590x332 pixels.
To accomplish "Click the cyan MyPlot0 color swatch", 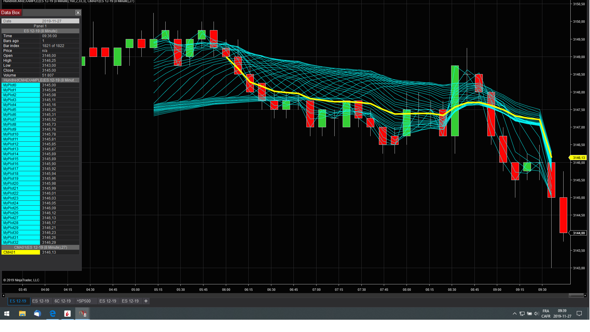I will [x=21, y=85].
